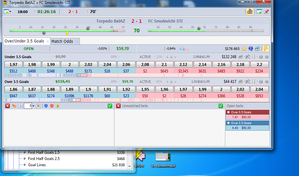The width and height of the screenshot is (299, 176).
Task: Open ladder icon for Over 3.5 Goals
Action: pos(253,82)
